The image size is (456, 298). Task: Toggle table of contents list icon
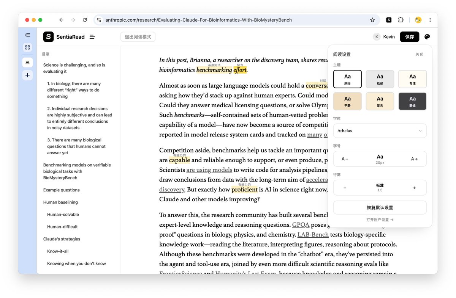point(92,37)
